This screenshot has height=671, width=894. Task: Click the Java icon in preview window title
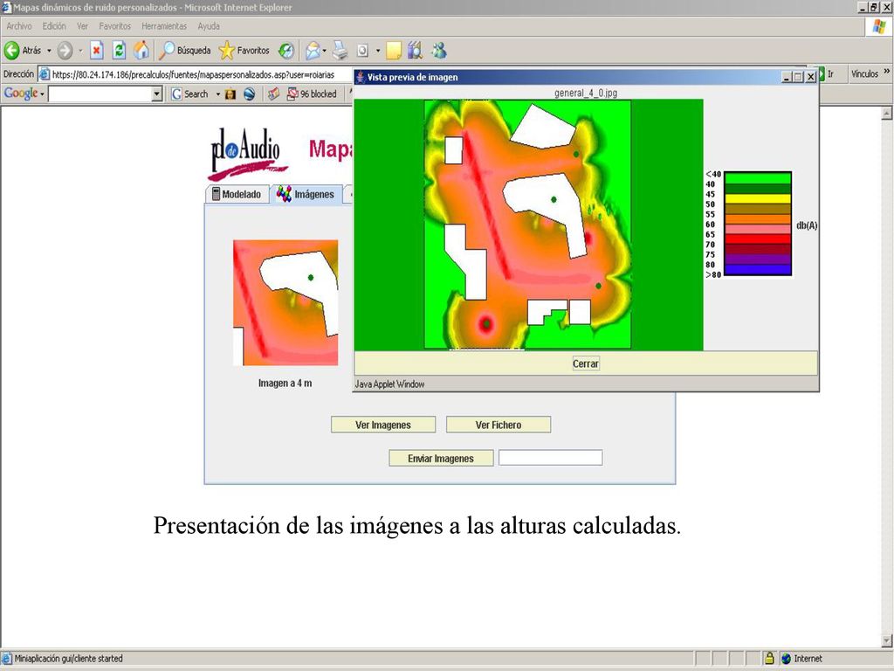point(361,77)
